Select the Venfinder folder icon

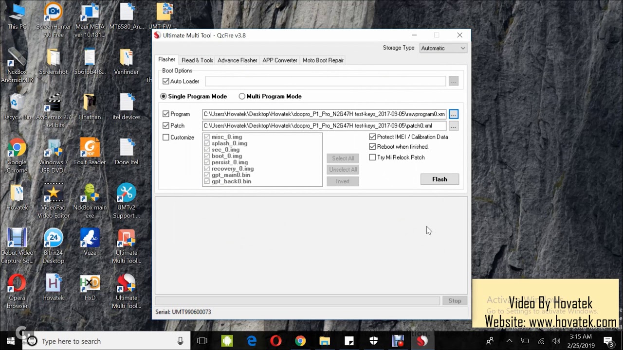coord(126,61)
